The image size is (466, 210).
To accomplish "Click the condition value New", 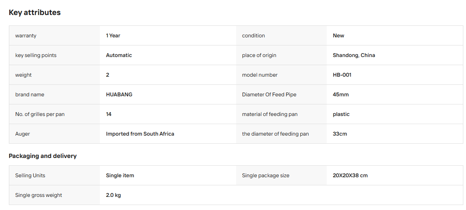I will point(338,35).
